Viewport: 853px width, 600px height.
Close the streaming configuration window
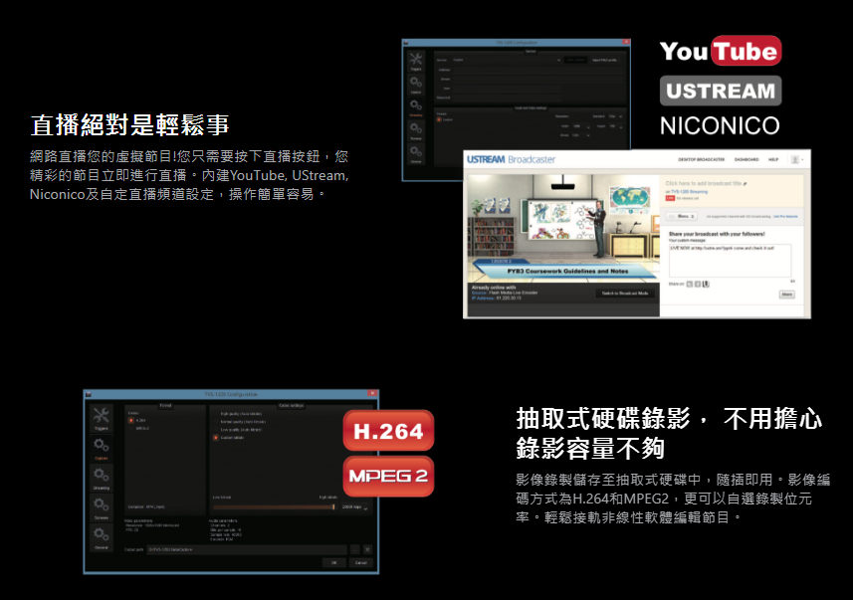click(626, 42)
